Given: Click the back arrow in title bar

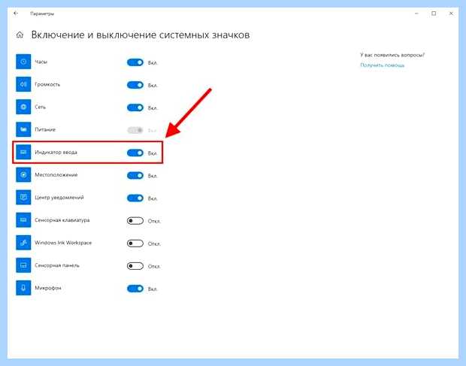Looking at the screenshot, I should [x=16, y=14].
